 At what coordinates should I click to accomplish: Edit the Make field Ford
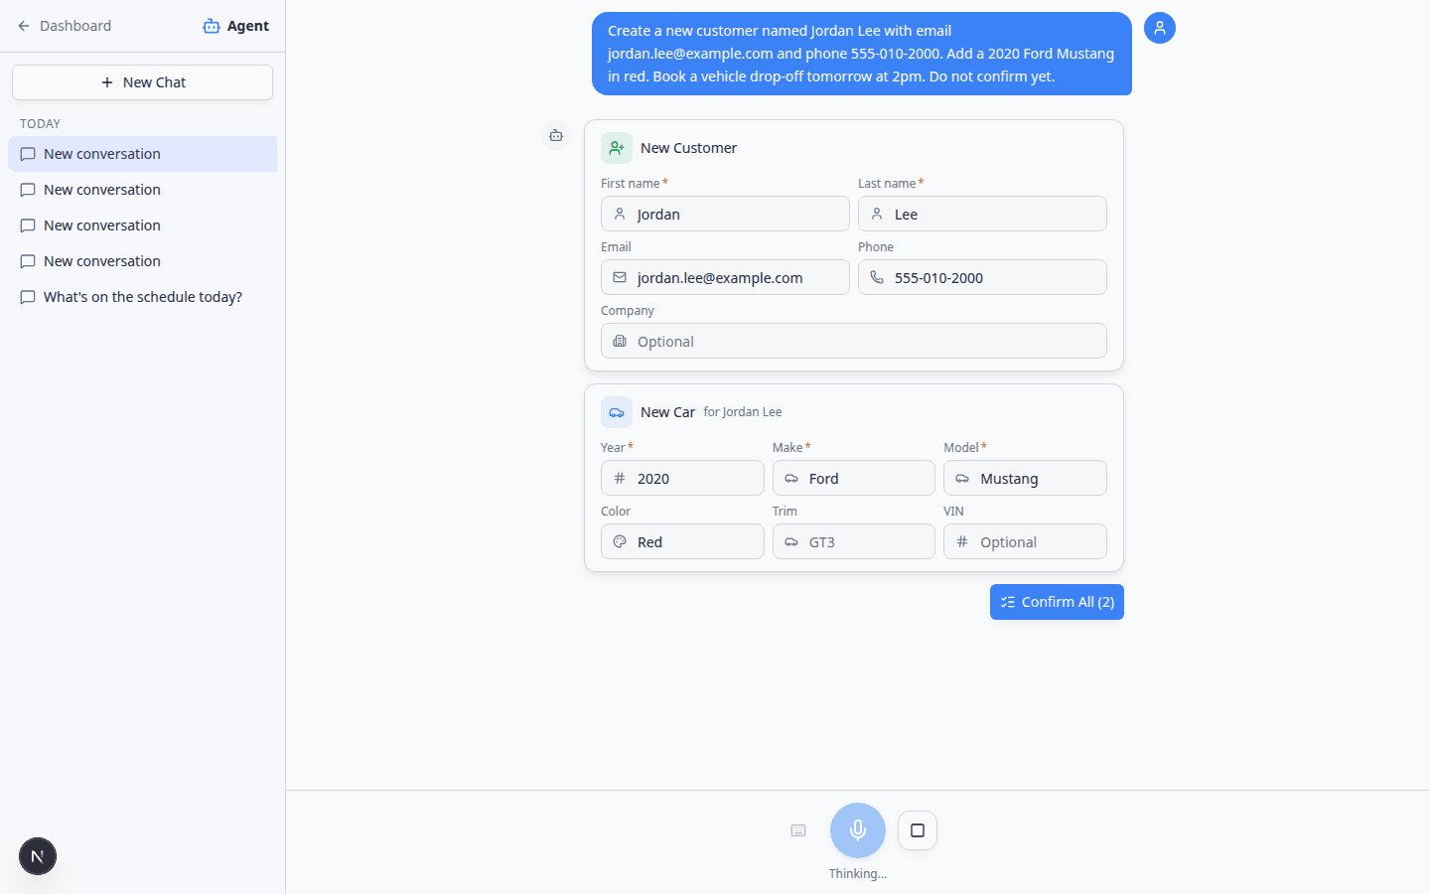[x=854, y=478]
